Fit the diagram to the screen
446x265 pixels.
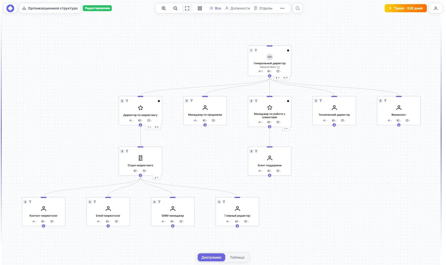click(x=187, y=8)
